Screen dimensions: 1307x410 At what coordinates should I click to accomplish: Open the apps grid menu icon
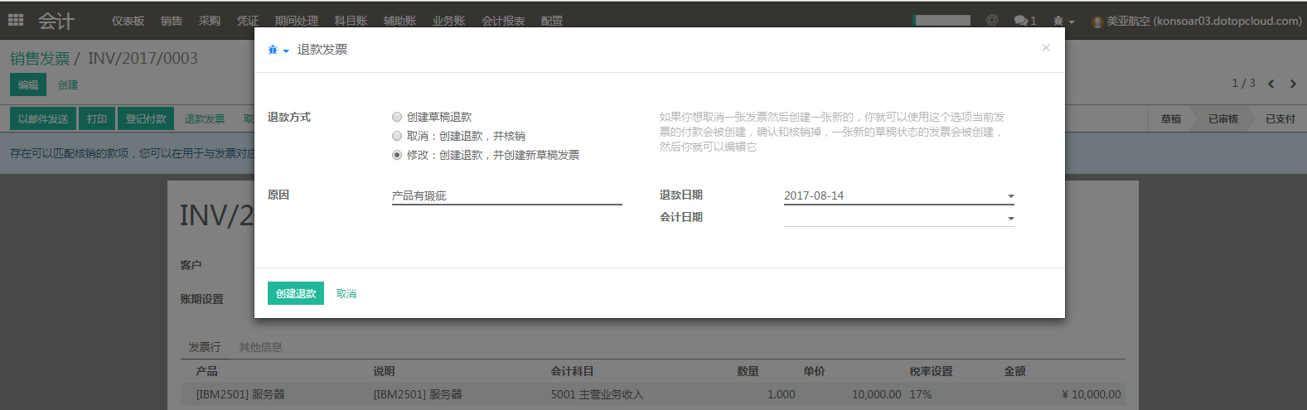point(16,20)
